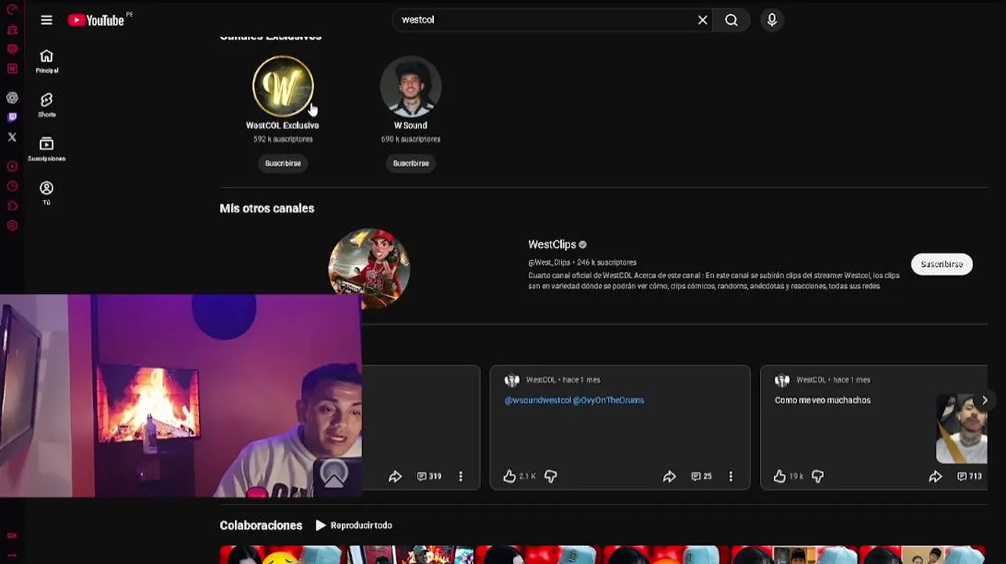Dislike the 'Como me veo muchachos' post
Viewport: 1006px width, 564px height.
[817, 476]
